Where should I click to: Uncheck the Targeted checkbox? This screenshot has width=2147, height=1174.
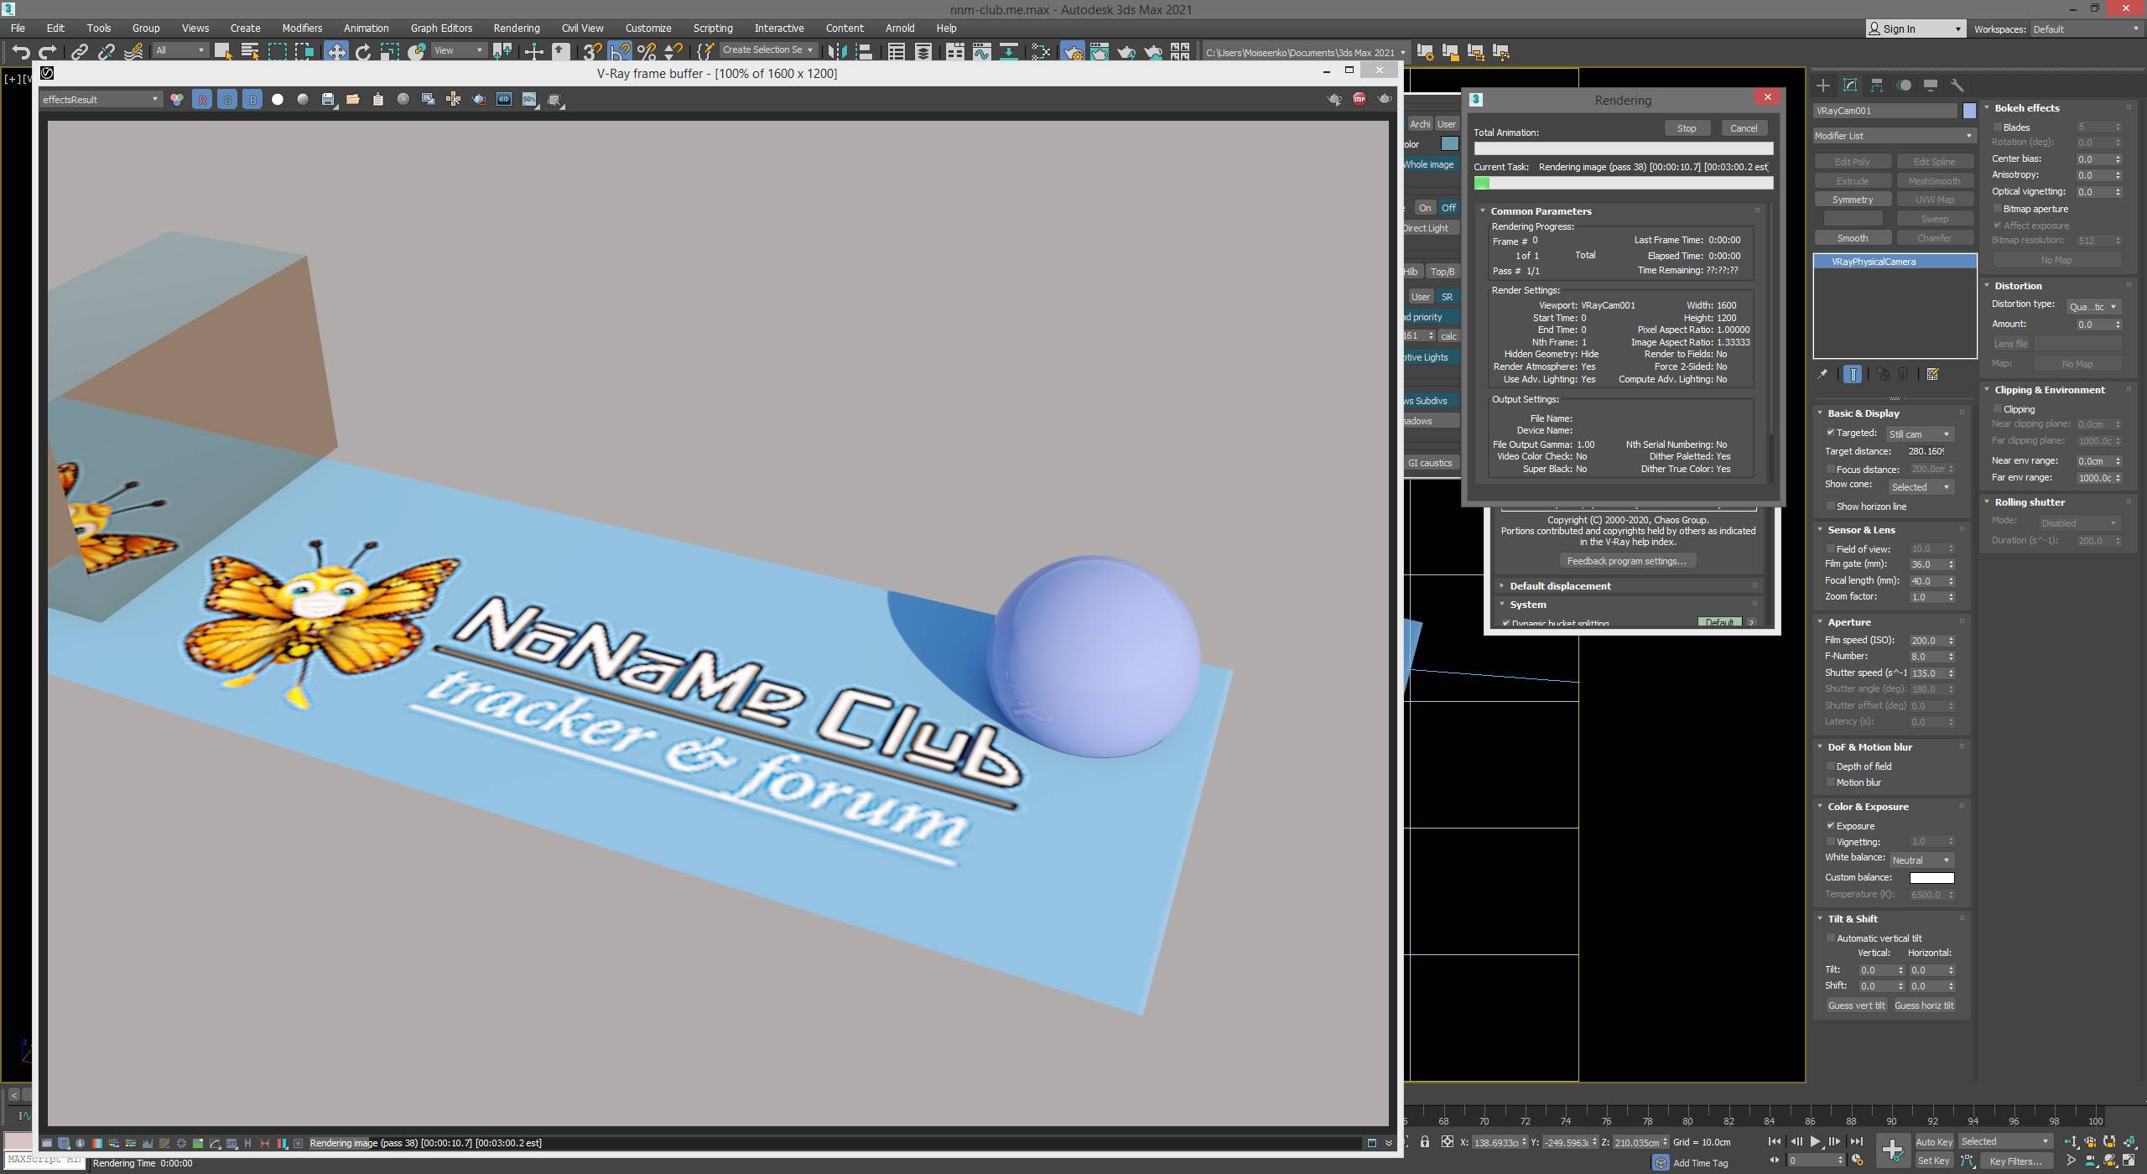click(1831, 433)
